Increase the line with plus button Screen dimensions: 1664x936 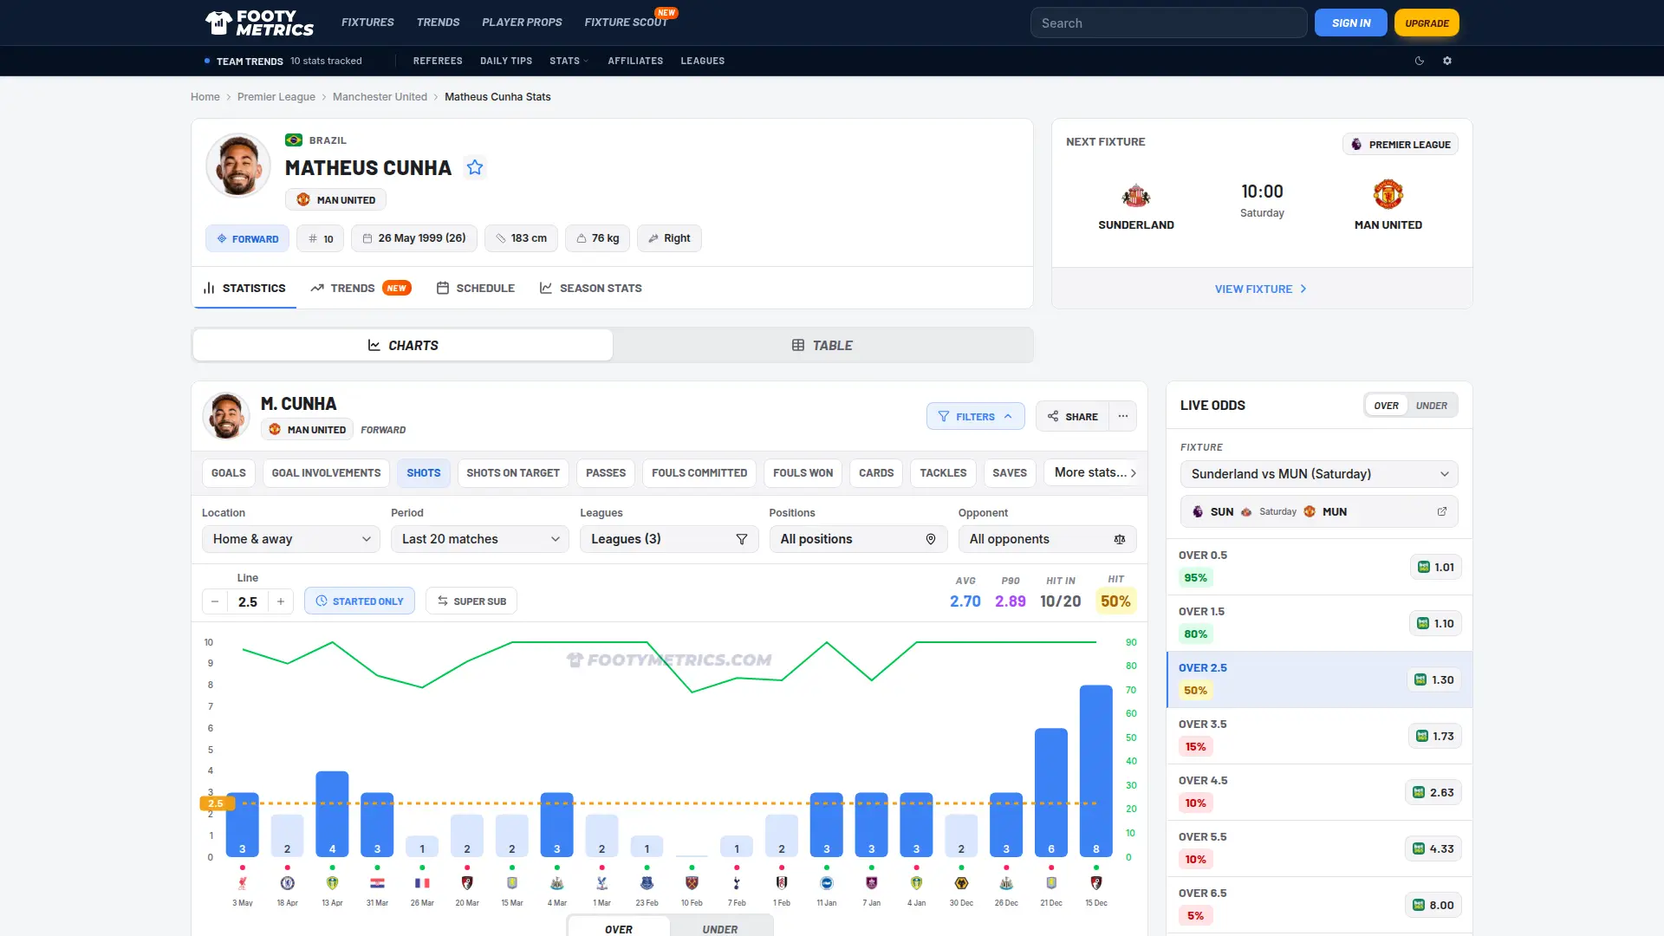[281, 601]
